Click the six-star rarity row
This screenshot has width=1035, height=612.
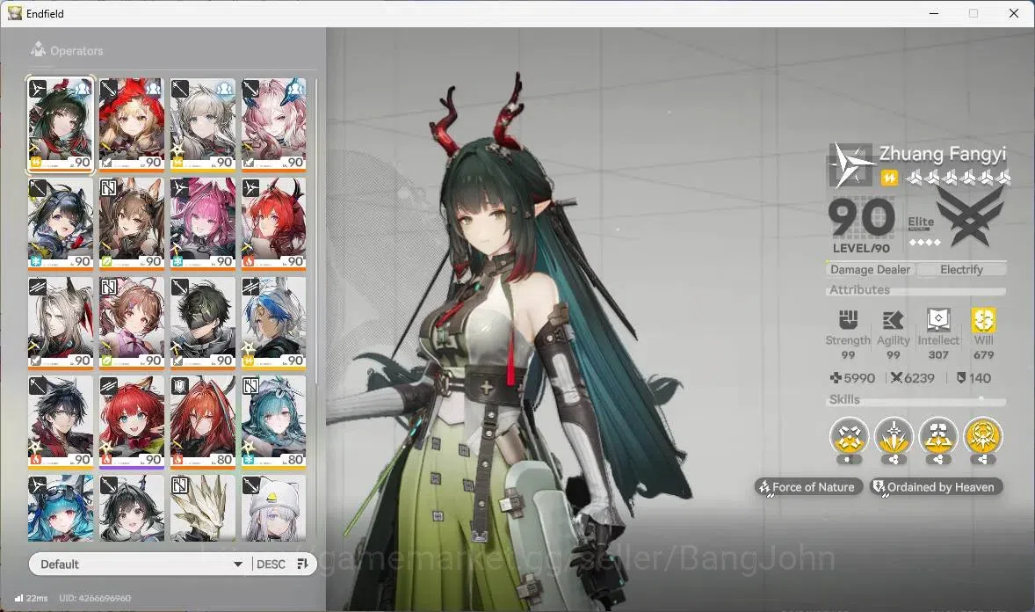click(x=958, y=178)
